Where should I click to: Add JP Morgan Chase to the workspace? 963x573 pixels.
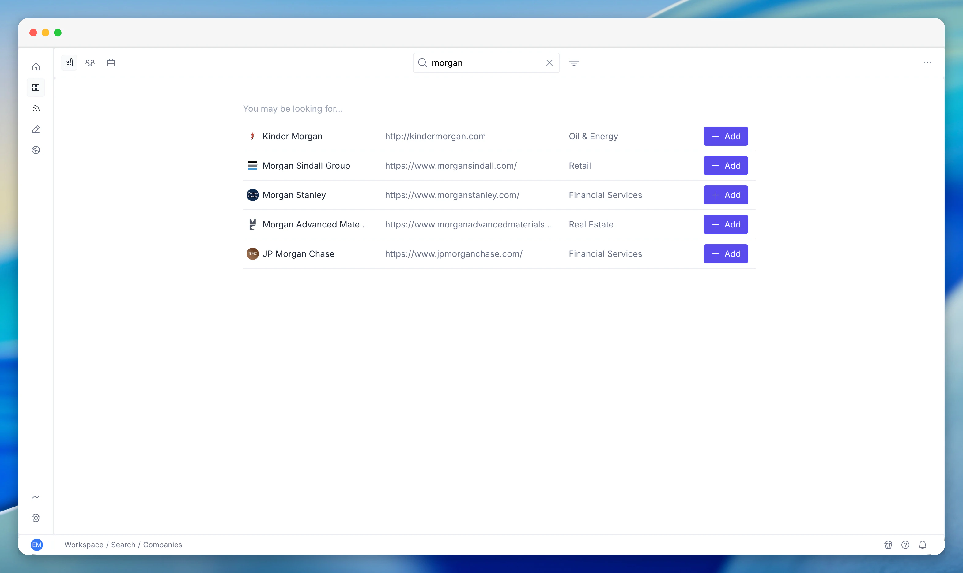click(725, 253)
